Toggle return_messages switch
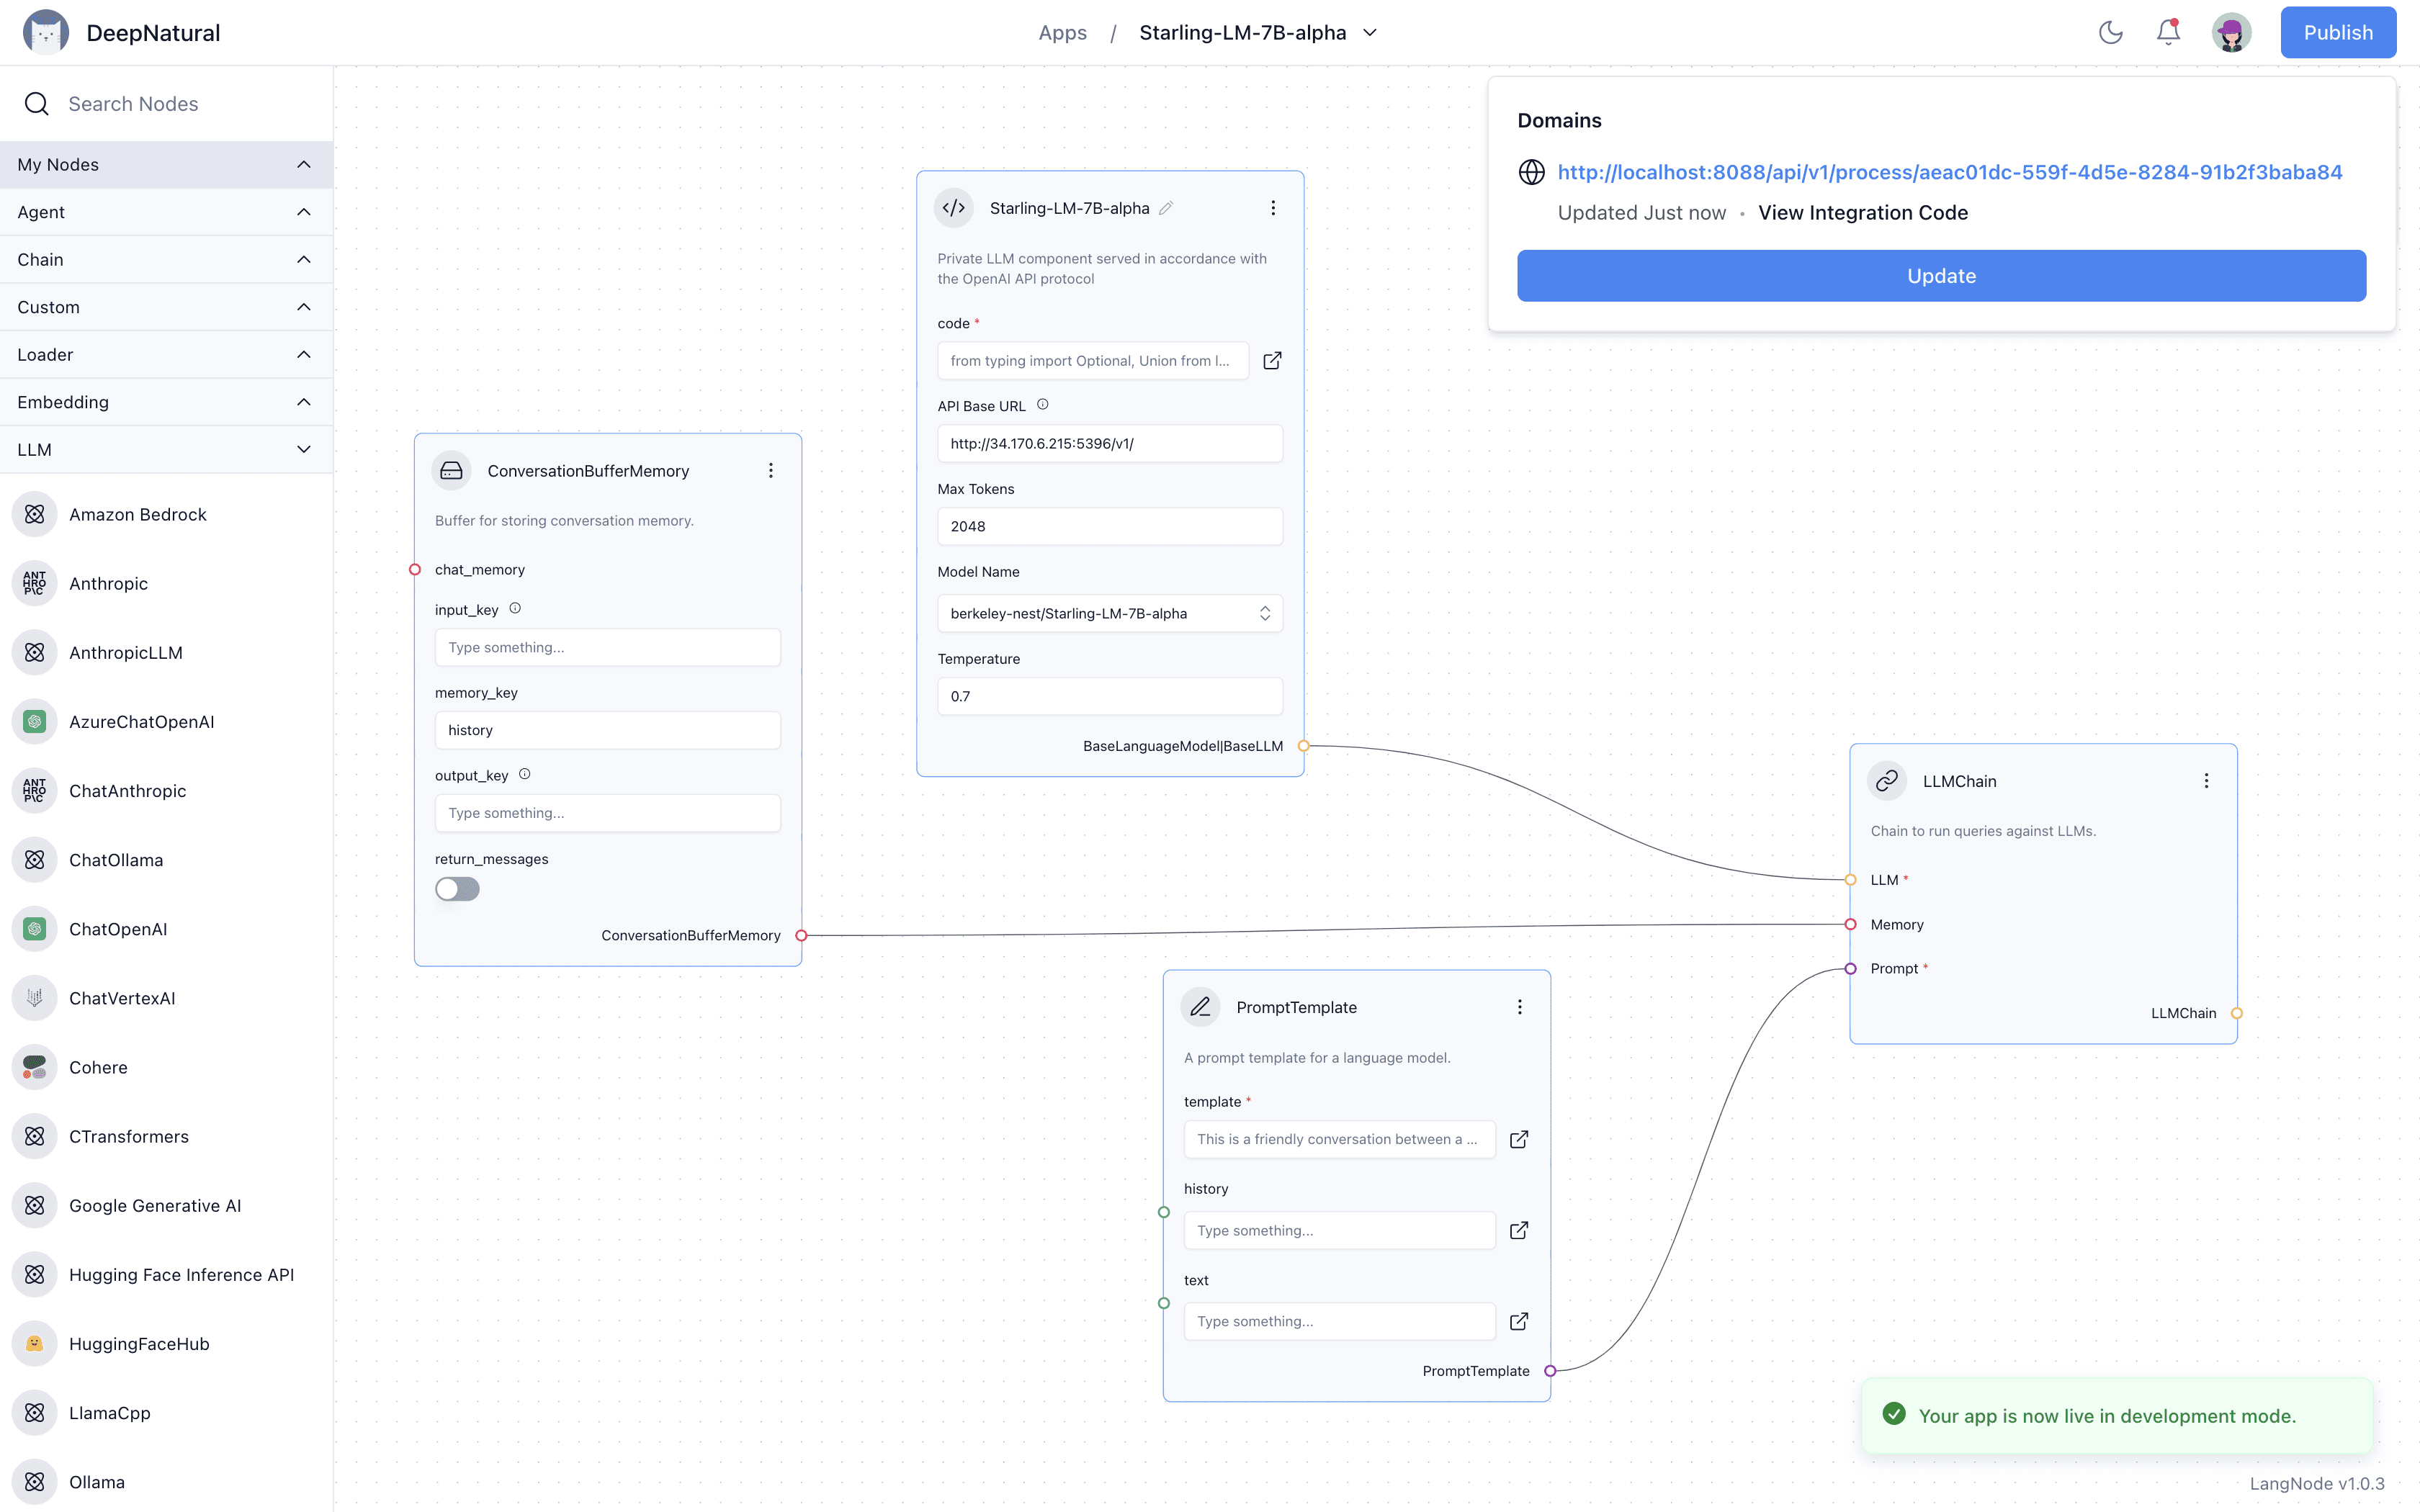The image size is (2420, 1512). point(457,889)
